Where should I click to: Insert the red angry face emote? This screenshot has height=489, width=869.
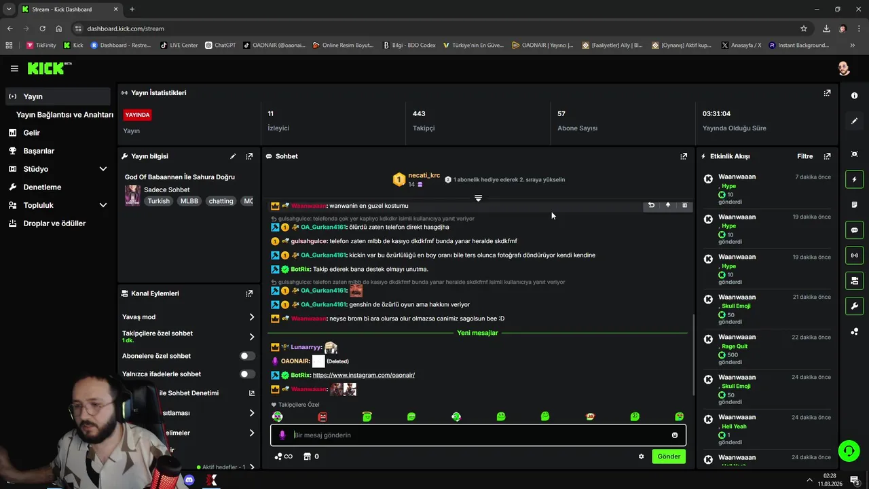322,416
